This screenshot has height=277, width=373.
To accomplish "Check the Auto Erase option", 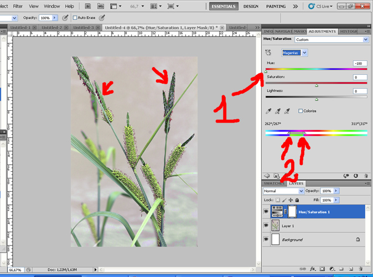I will (76, 18).
